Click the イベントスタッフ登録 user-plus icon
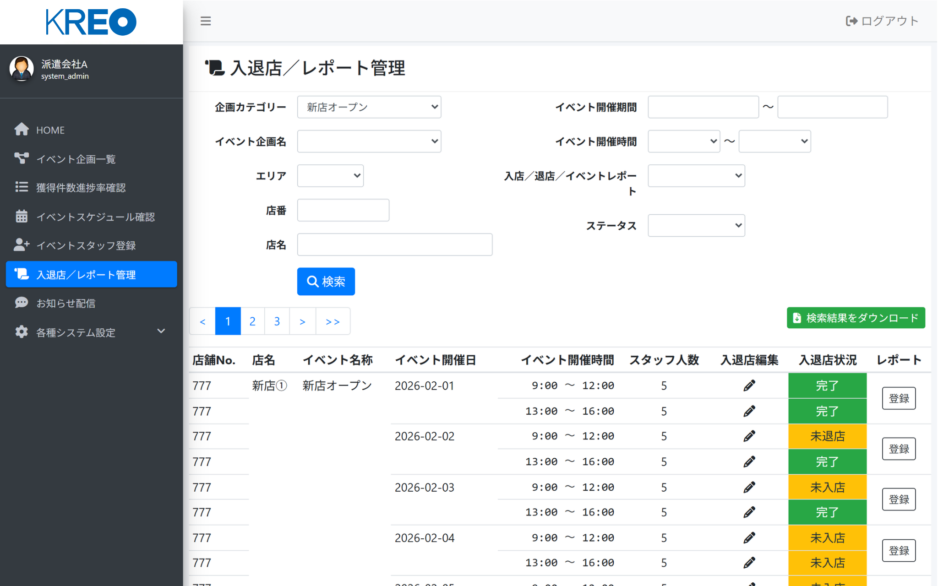This screenshot has width=938, height=586. (x=22, y=245)
